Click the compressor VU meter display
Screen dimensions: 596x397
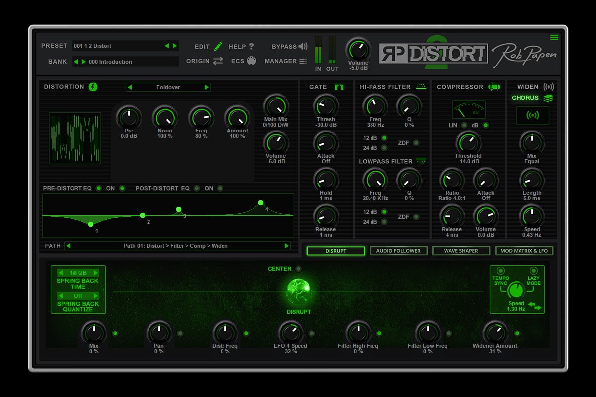[x=469, y=109]
